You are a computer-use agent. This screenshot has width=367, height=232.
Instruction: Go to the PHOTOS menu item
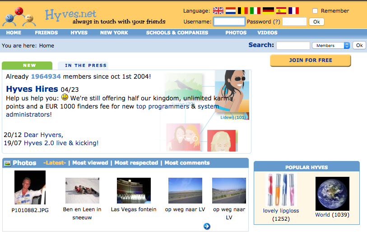pyautogui.click(x=236, y=33)
